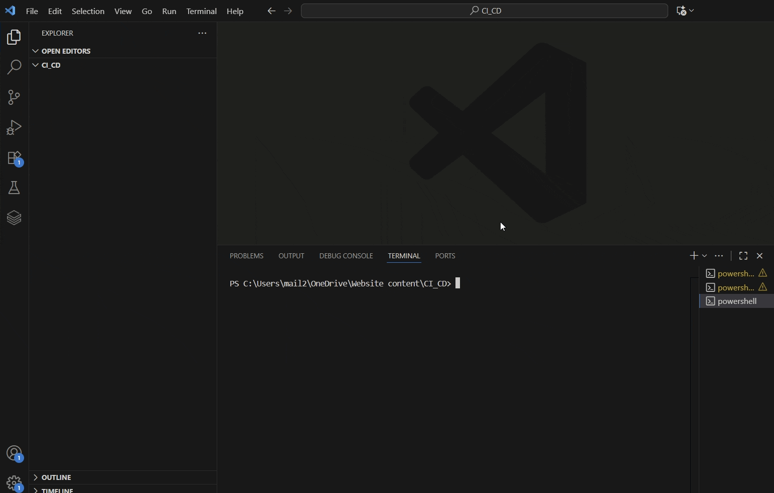The width and height of the screenshot is (774, 493).
Task: Expand the TIMELINE section
Action: (x=123, y=489)
